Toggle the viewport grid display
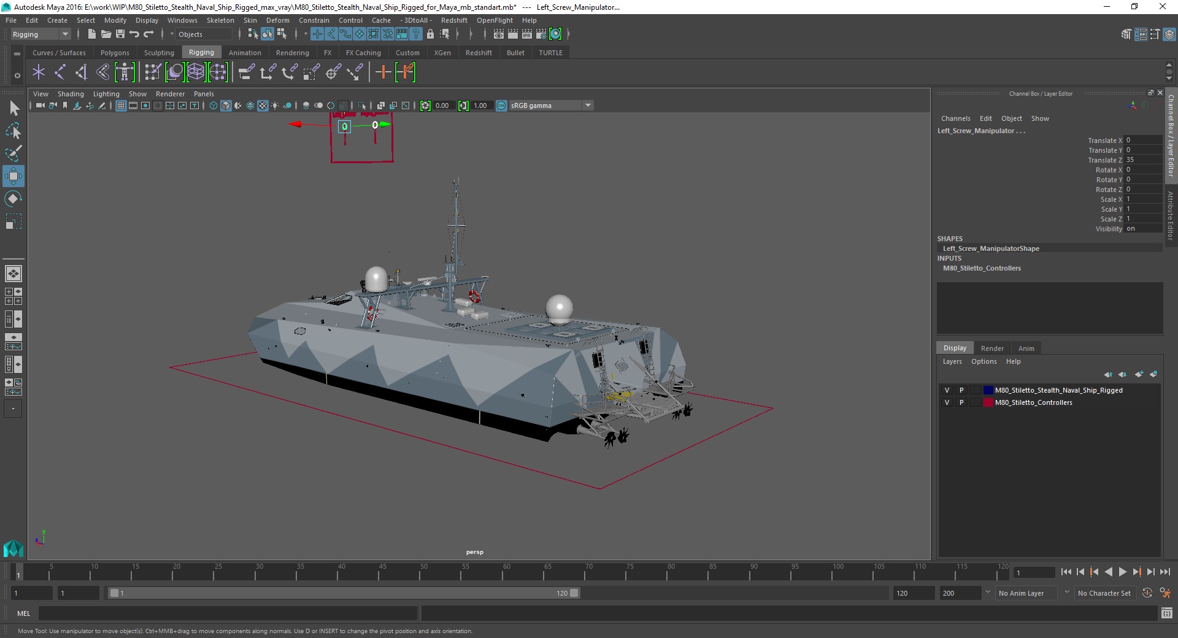Image resolution: width=1178 pixels, height=638 pixels. click(x=121, y=106)
